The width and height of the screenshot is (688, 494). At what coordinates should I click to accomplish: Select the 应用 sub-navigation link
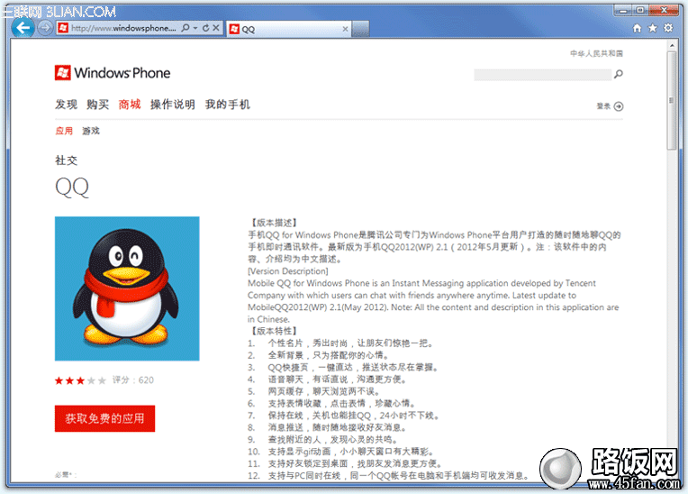click(x=64, y=131)
